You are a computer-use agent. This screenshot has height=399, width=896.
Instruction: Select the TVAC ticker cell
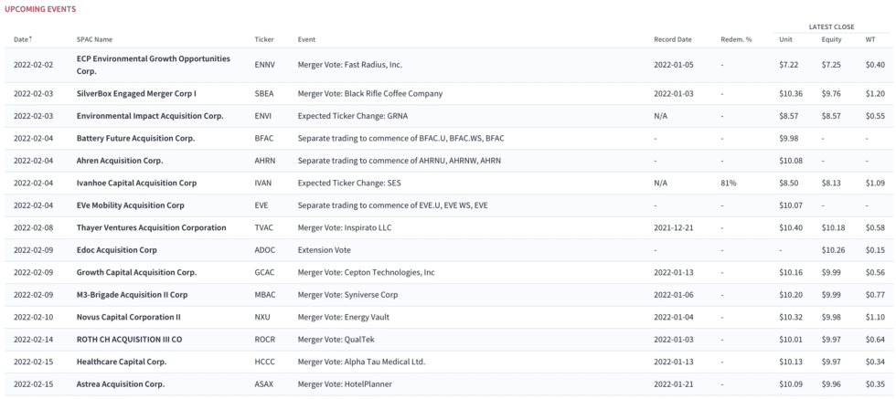[x=264, y=227]
